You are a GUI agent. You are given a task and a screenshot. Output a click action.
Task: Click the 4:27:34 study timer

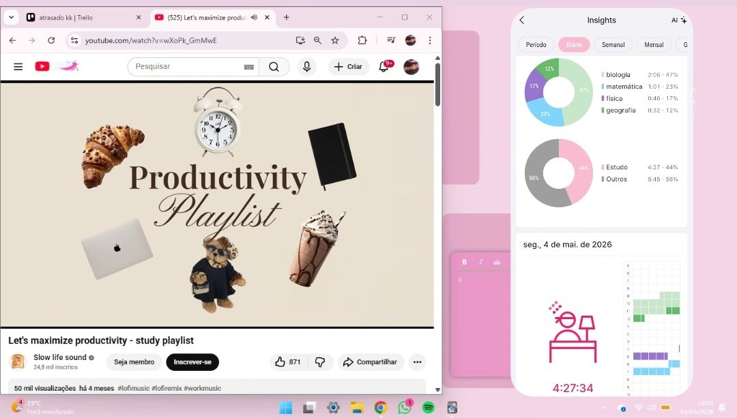point(573,388)
